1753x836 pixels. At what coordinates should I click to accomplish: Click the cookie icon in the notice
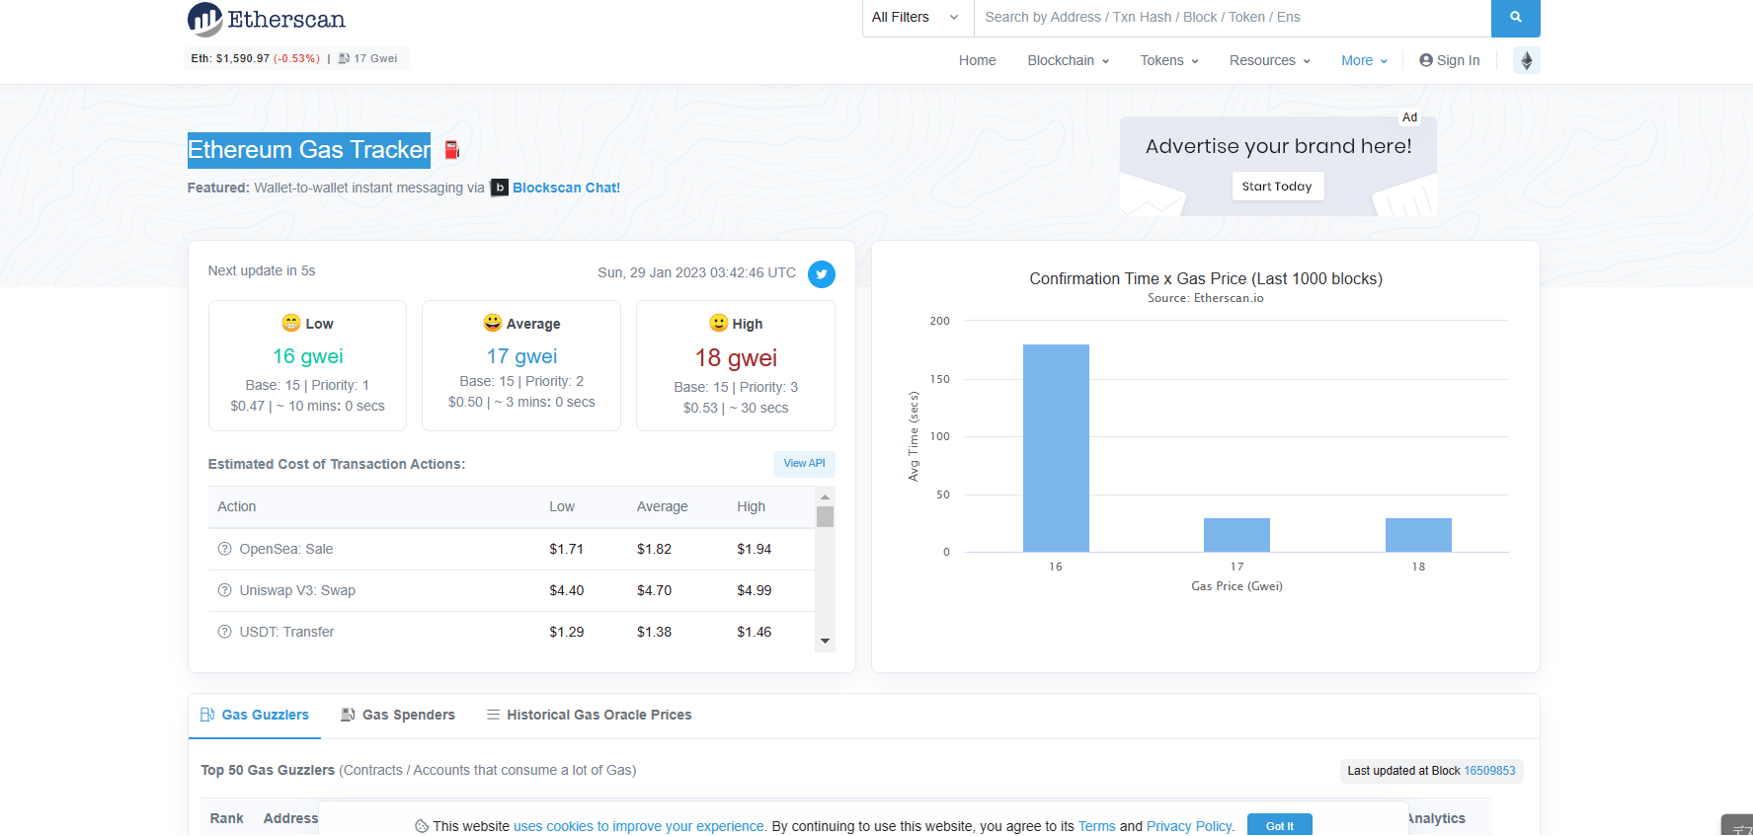tap(422, 826)
